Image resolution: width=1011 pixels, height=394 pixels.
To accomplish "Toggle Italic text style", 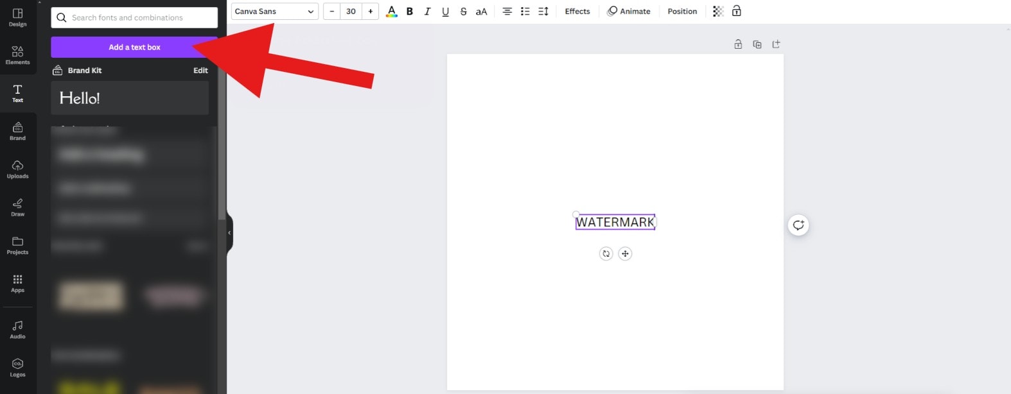I will [x=427, y=12].
